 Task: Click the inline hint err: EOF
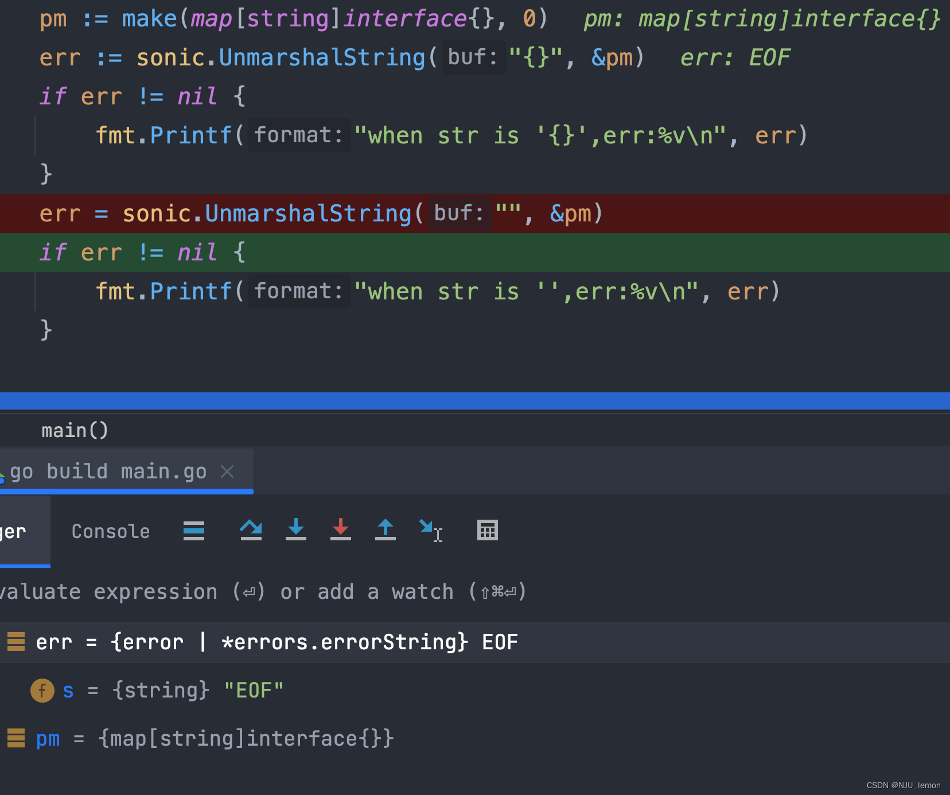click(x=735, y=57)
